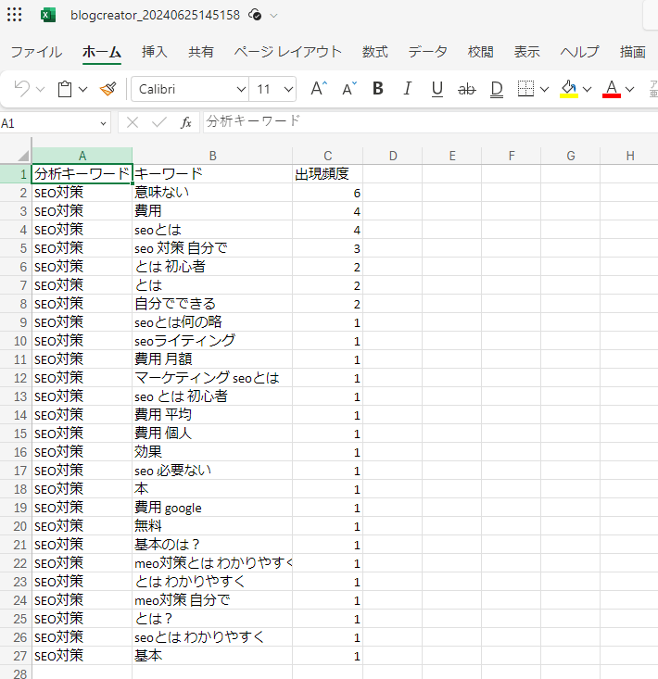Select column C header
This screenshot has width=658, height=679.
(x=327, y=156)
